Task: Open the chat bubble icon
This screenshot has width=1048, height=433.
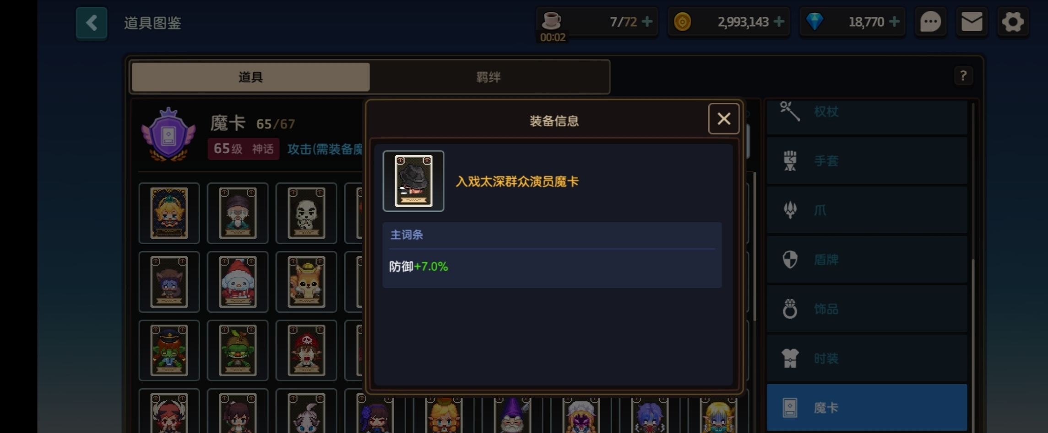Action: [930, 22]
